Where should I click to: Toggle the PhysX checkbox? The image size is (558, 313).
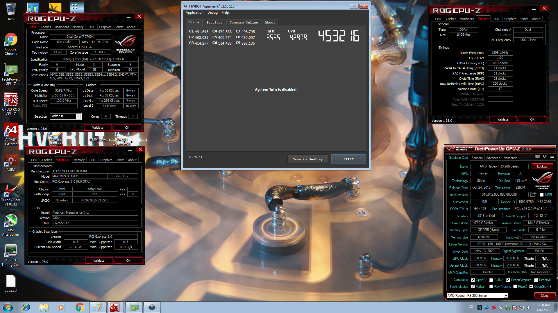pos(515,287)
